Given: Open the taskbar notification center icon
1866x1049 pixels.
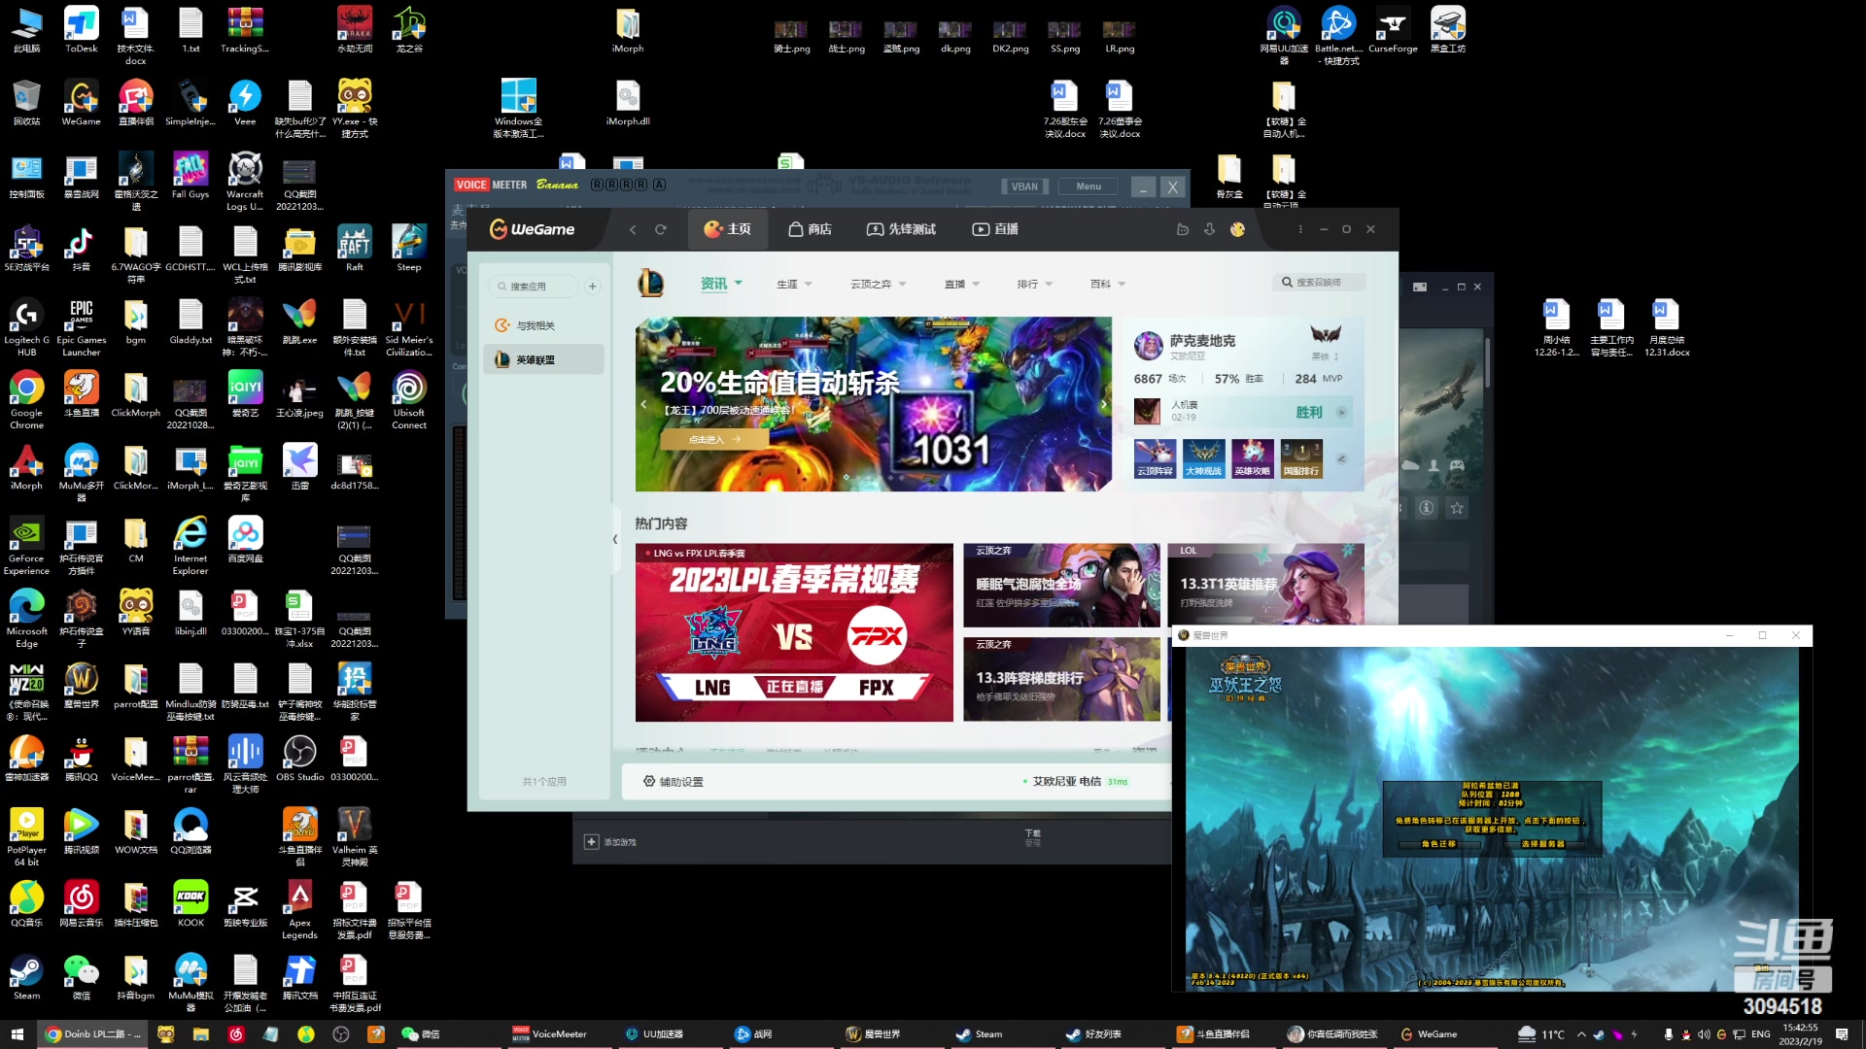Looking at the screenshot, I should click(x=1842, y=1034).
